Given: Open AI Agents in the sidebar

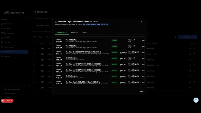Looking at the screenshot, I should tap(7, 28).
